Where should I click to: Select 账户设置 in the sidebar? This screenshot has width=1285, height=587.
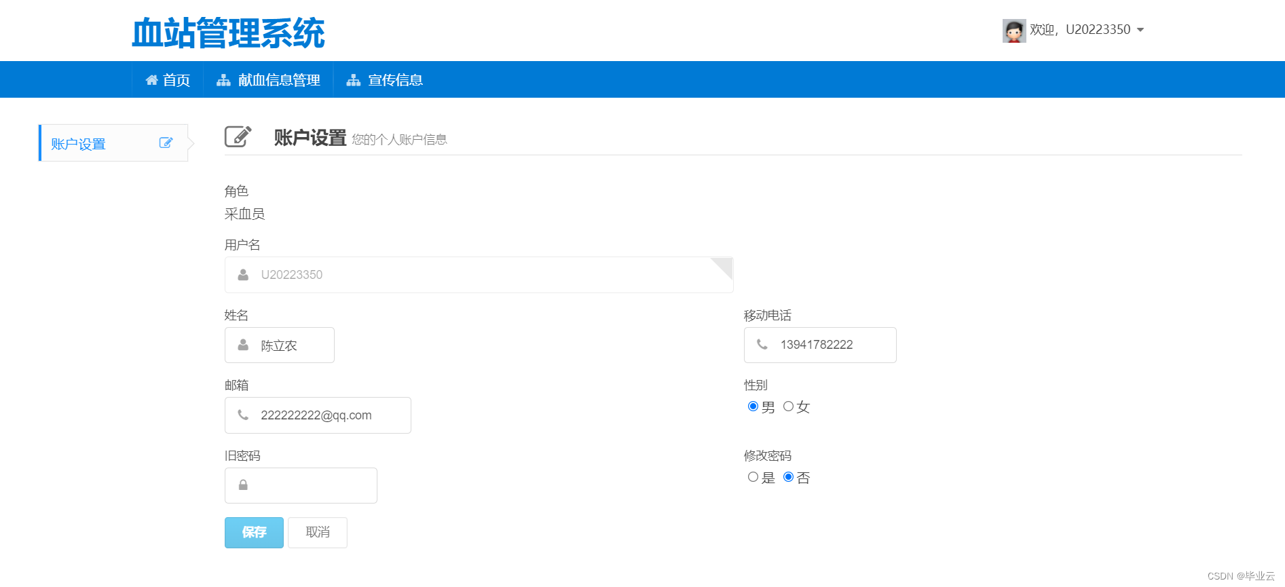click(x=113, y=143)
